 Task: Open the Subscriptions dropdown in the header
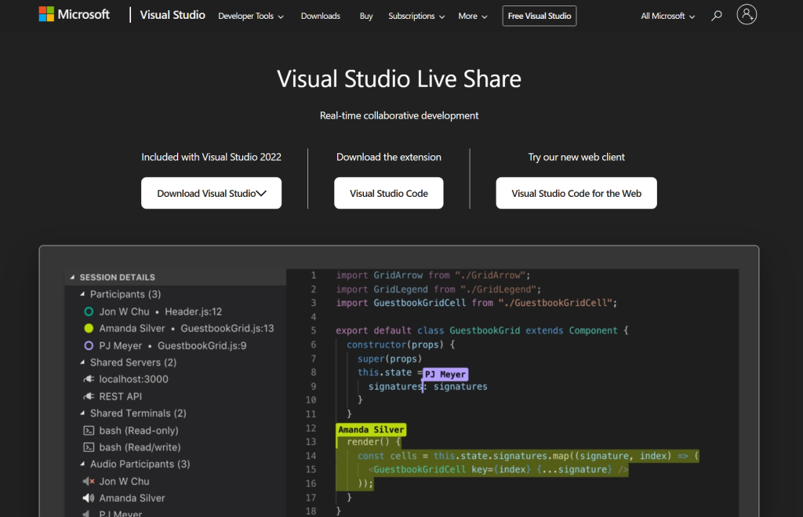tap(416, 16)
